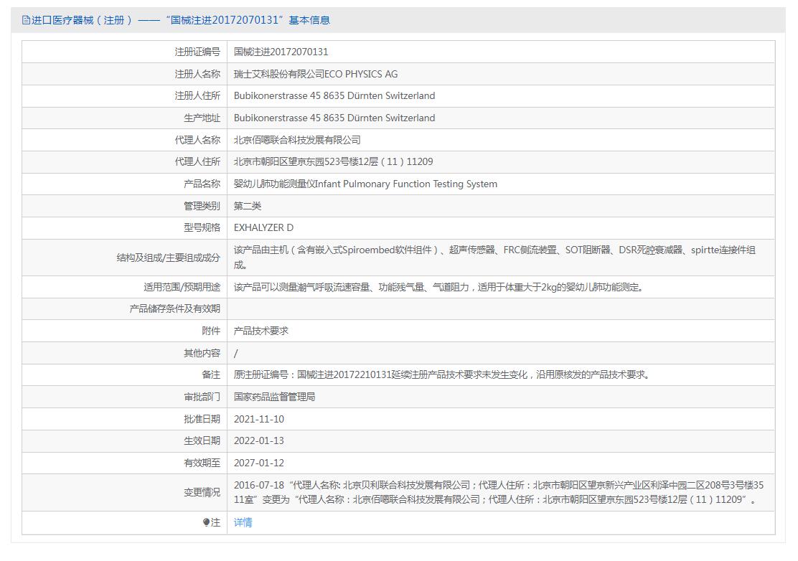This screenshot has height=561, width=798.
Task: Select agent name 北京佰嗯联合科技发展有限公司
Action: 297,140
